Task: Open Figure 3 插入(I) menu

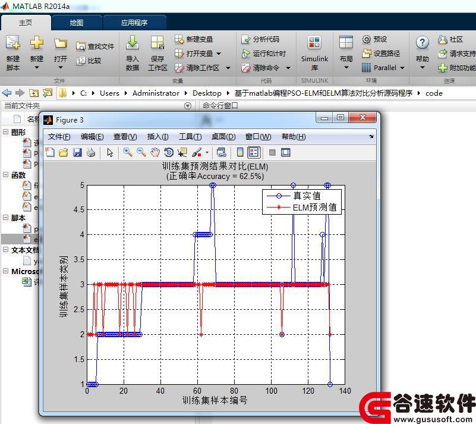Action: [x=158, y=137]
